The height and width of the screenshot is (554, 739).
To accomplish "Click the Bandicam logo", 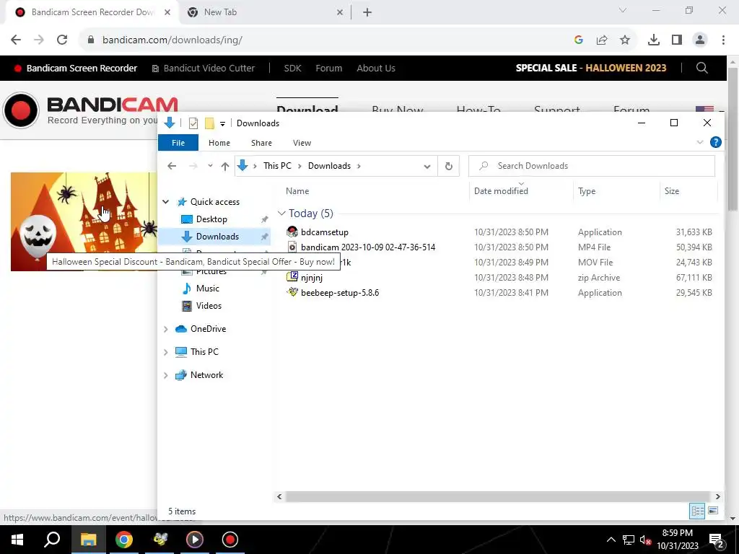I will click(x=90, y=110).
